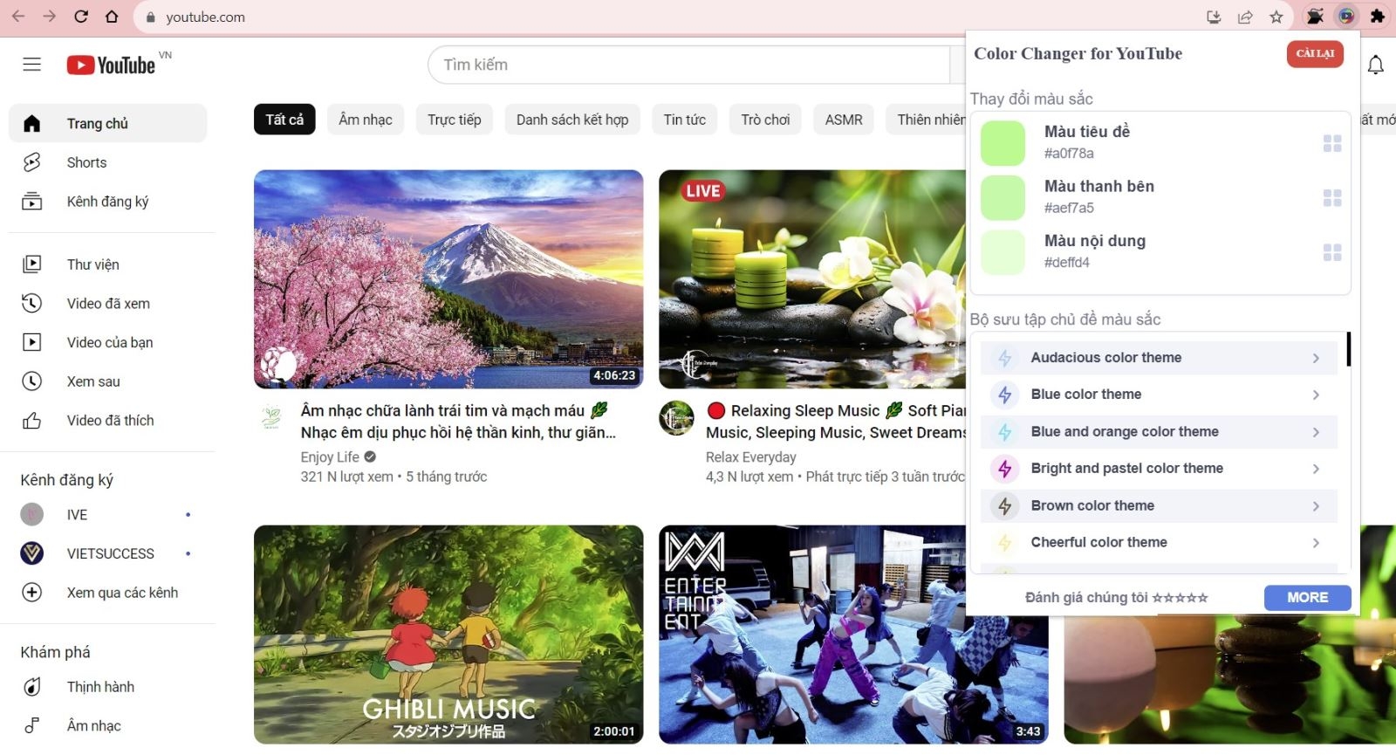
Task: Open Video đã thích liked videos
Action: pos(108,421)
